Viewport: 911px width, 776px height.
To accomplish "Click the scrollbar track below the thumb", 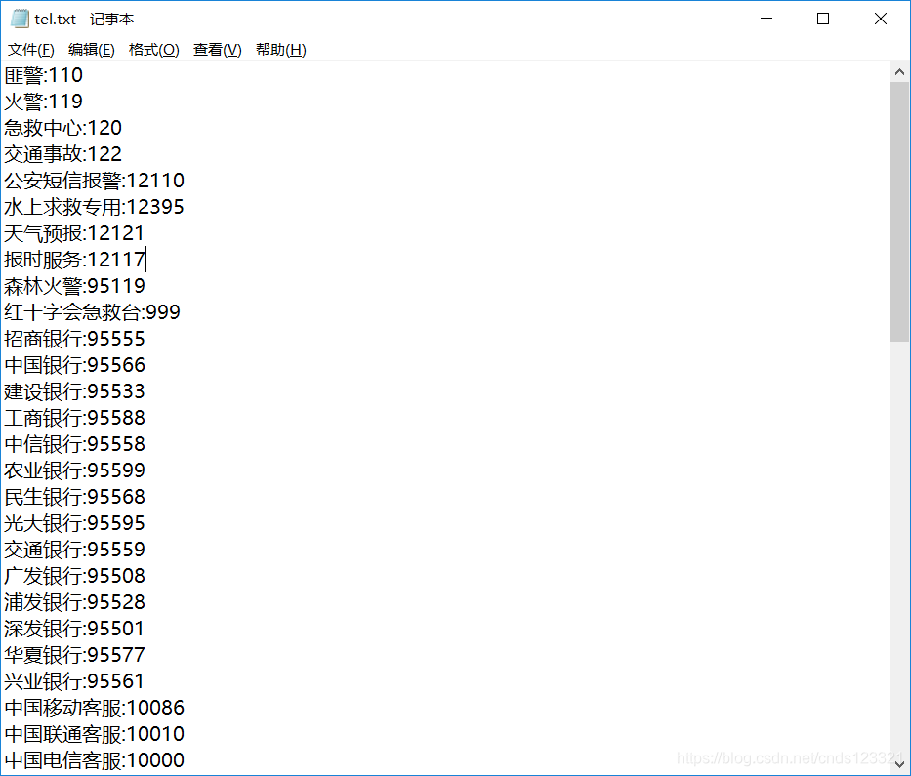I will (899, 546).
